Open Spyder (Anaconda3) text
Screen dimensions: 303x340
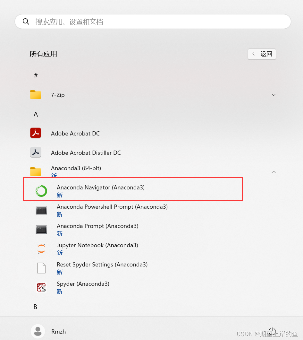(x=83, y=284)
